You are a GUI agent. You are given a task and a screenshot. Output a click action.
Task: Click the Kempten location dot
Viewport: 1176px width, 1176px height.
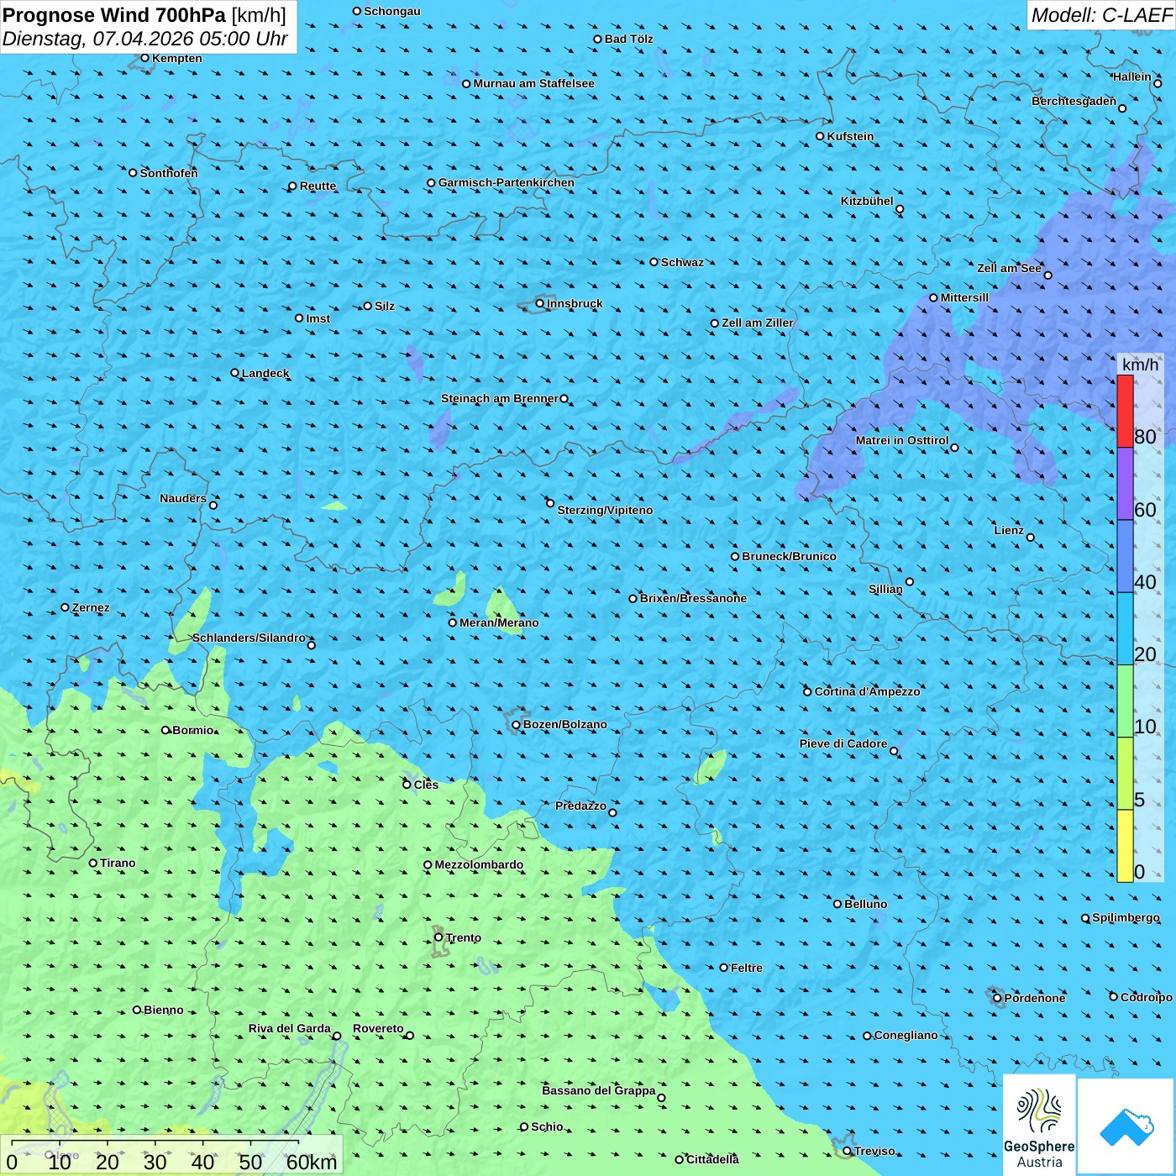coord(144,58)
